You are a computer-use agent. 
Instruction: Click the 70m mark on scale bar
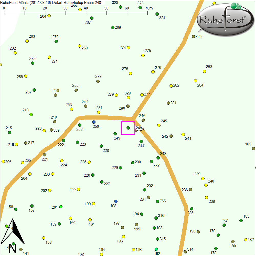tap(148, 13)
